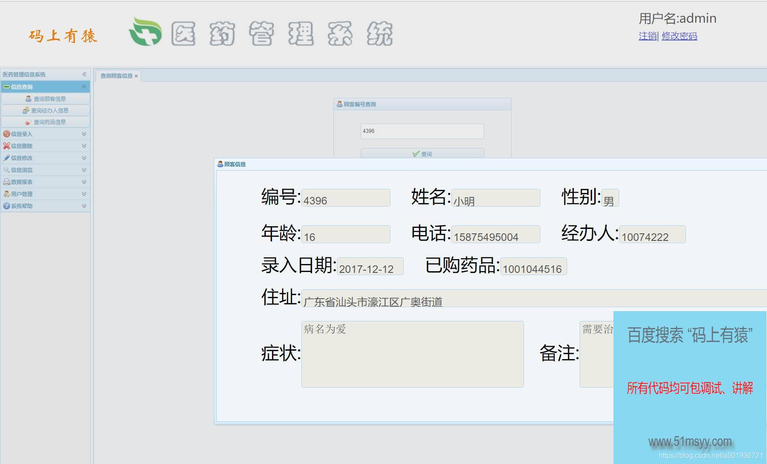
Task: Open 修改密码 to change password
Action: [x=680, y=36]
